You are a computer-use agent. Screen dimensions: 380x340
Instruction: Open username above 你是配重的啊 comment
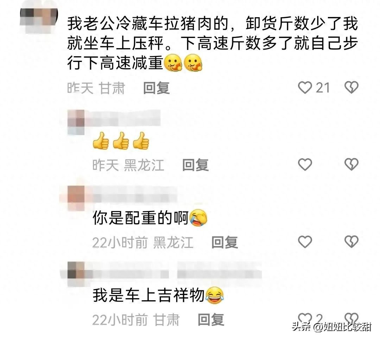[x=131, y=195]
